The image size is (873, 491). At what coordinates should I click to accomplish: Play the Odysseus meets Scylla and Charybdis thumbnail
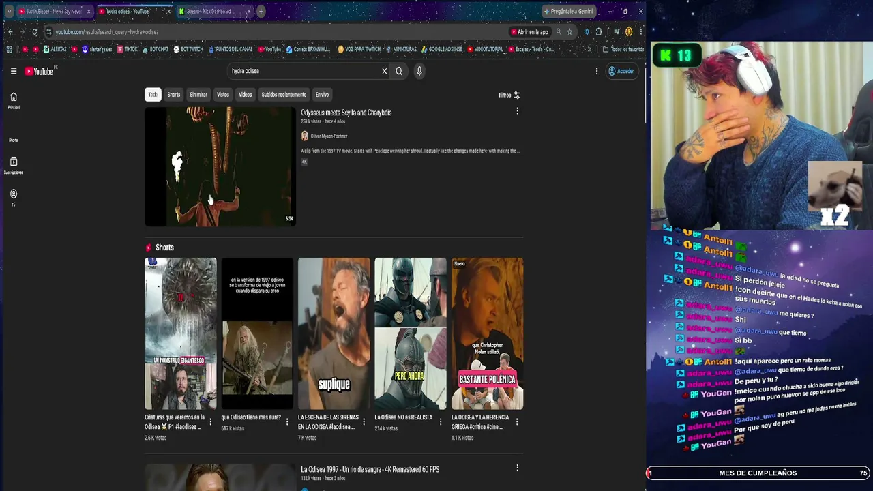220,166
